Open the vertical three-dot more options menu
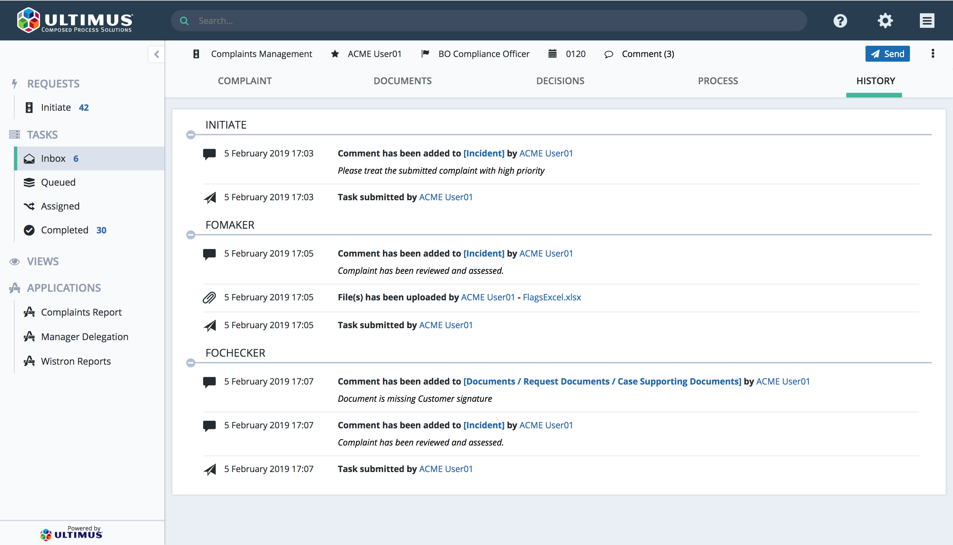The width and height of the screenshot is (953, 545). coord(933,53)
